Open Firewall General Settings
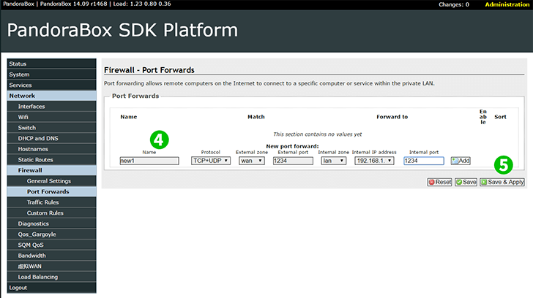This screenshot has width=533, height=298. [x=52, y=181]
